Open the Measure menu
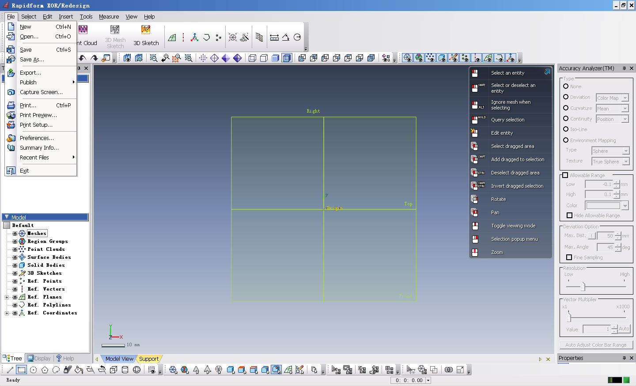This screenshot has width=636, height=386. (109, 17)
